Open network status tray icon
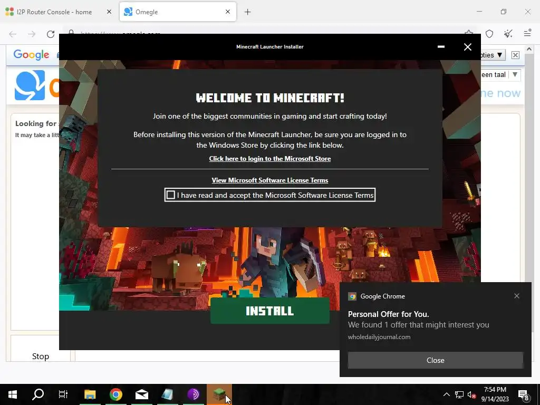This screenshot has width=540, height=405. pyautogui.click(x=459, y=394)
